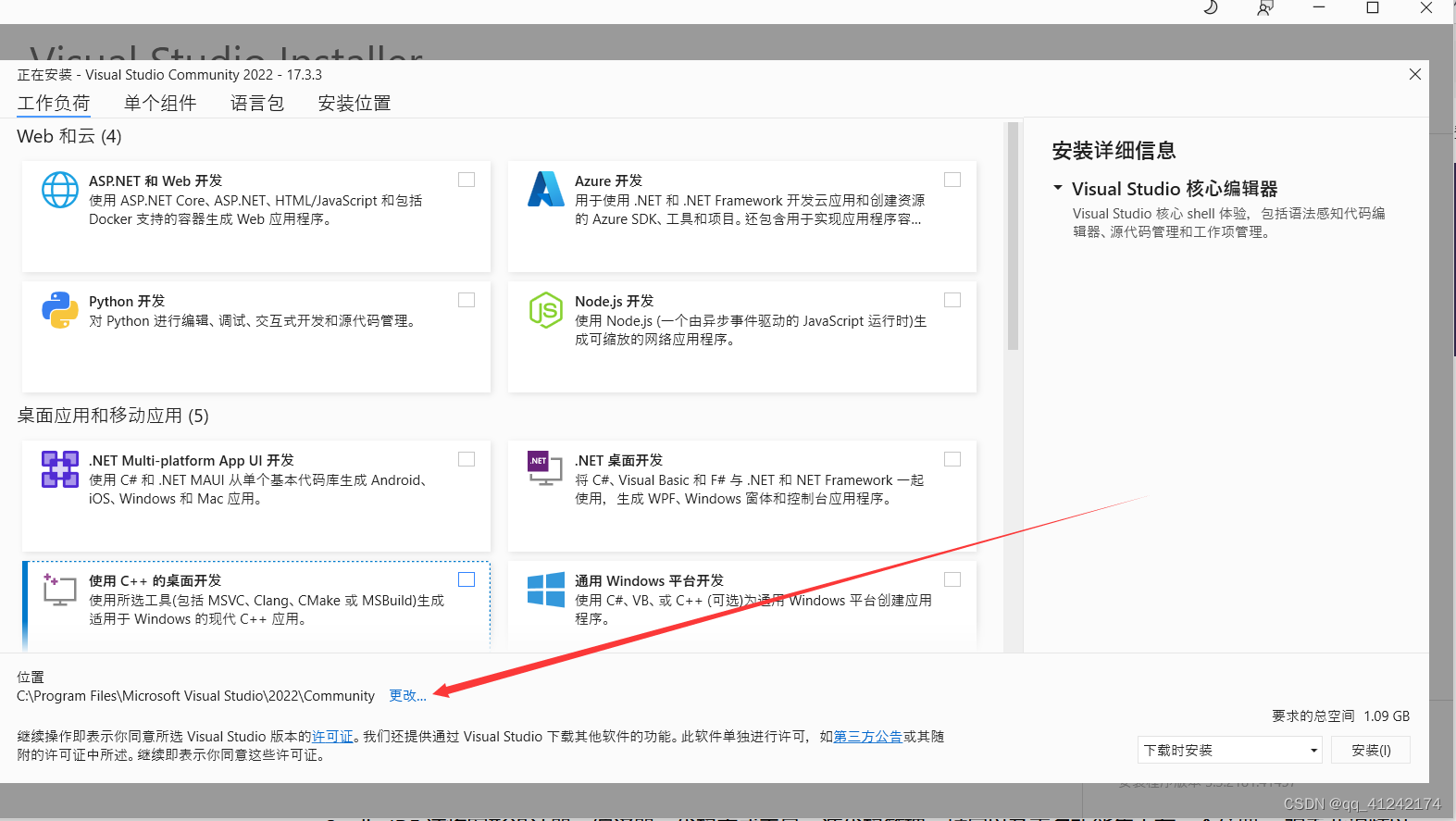Viewport: 1456px width, 821px height.
Task: Enable the ASP.NET and Web development checkbox
Action: [467, 180]
